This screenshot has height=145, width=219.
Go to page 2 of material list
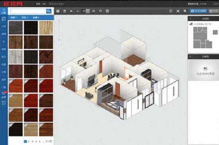coord(29,141)
